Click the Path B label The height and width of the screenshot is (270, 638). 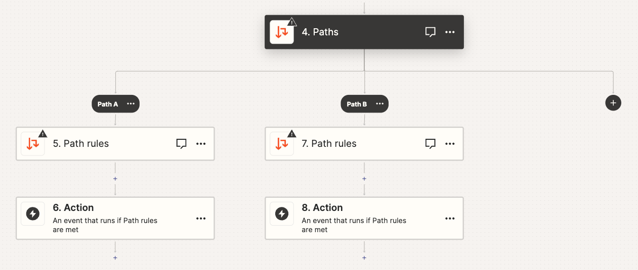click(357, 104)
